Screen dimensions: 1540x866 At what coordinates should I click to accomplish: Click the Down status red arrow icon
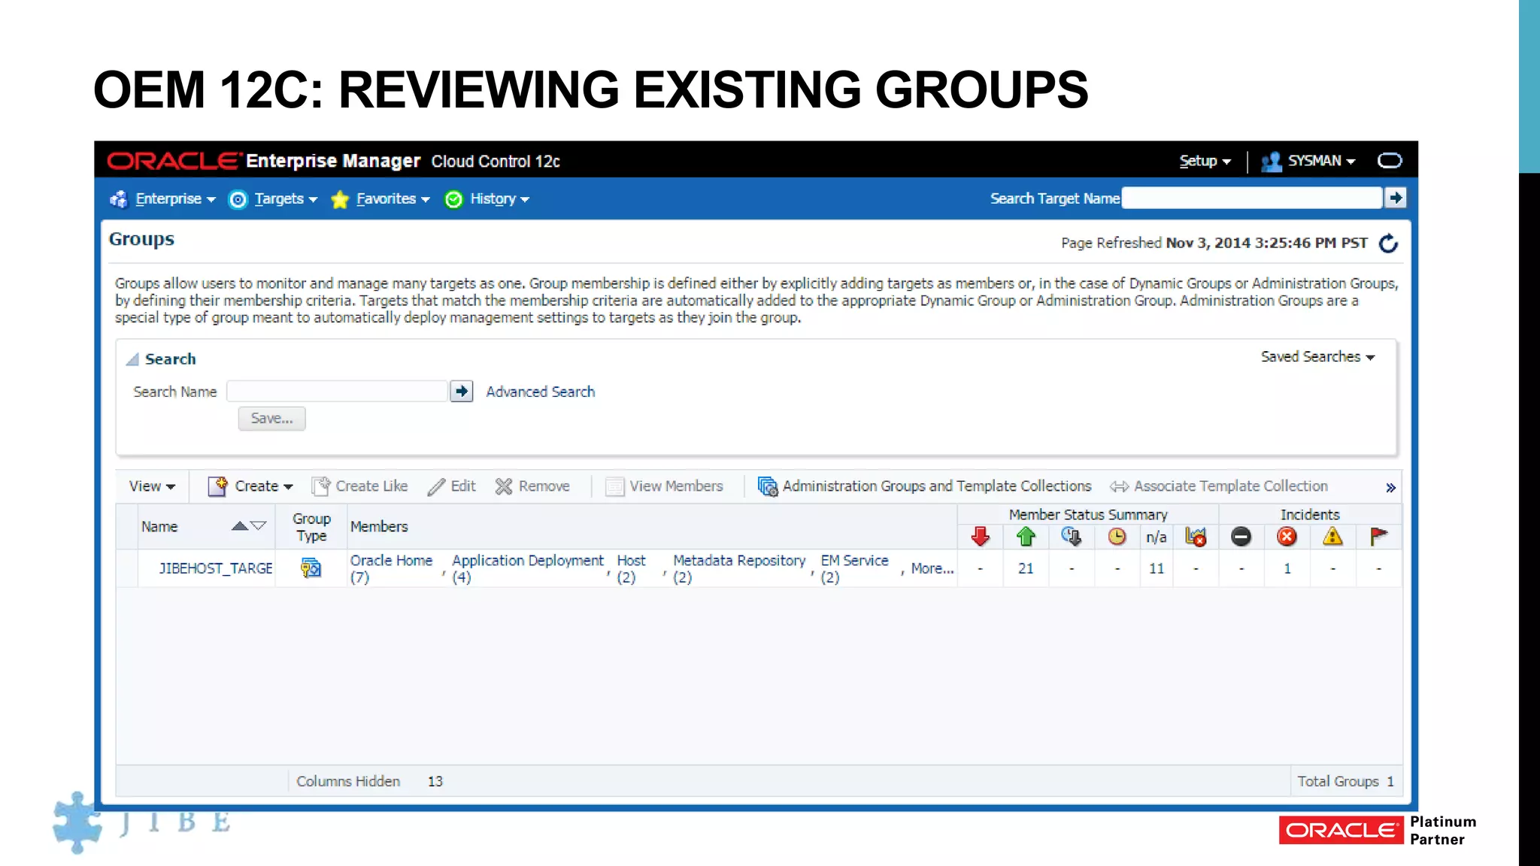[x=980, y=537]
